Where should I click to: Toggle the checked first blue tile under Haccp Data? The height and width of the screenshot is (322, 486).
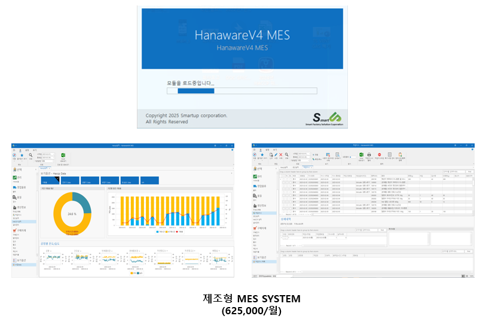(50, 180)
